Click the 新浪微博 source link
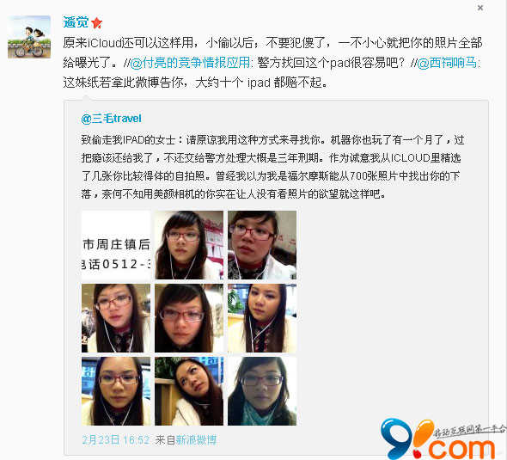Viewport: 507px width, 460px height. pyautogui.click(x=196, y=439)
